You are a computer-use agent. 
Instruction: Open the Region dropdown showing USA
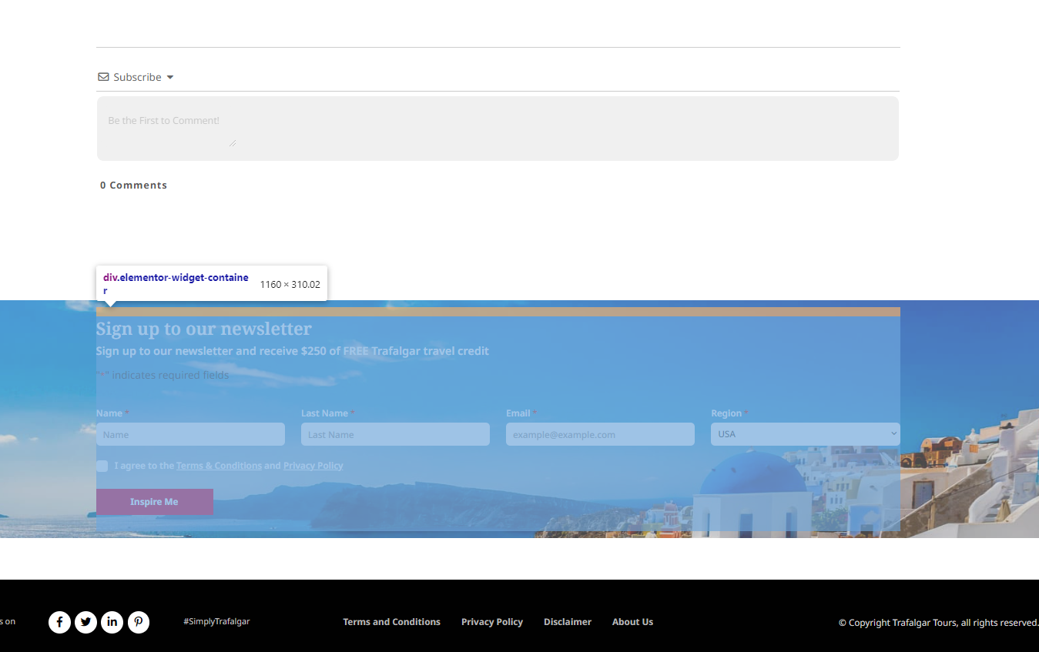(804, 433)
